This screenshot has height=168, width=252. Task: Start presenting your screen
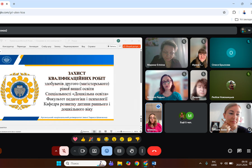94,151
